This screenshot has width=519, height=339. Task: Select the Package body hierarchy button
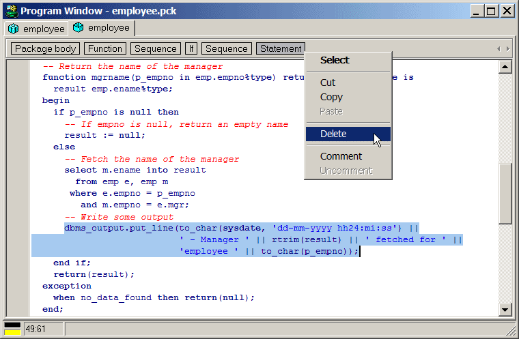(x=45, y=48)
